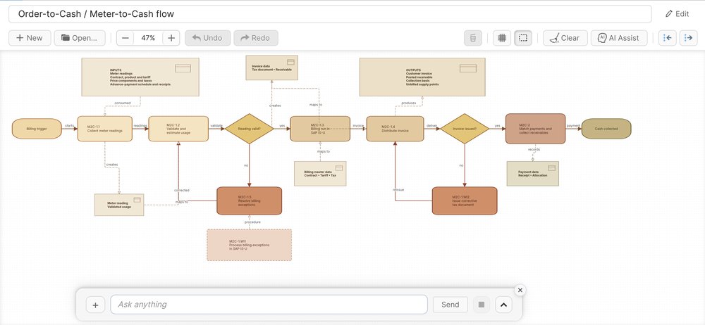Click the card icon in OUTPUTS box
The image size is (705, 325).
tap(467, 68)
